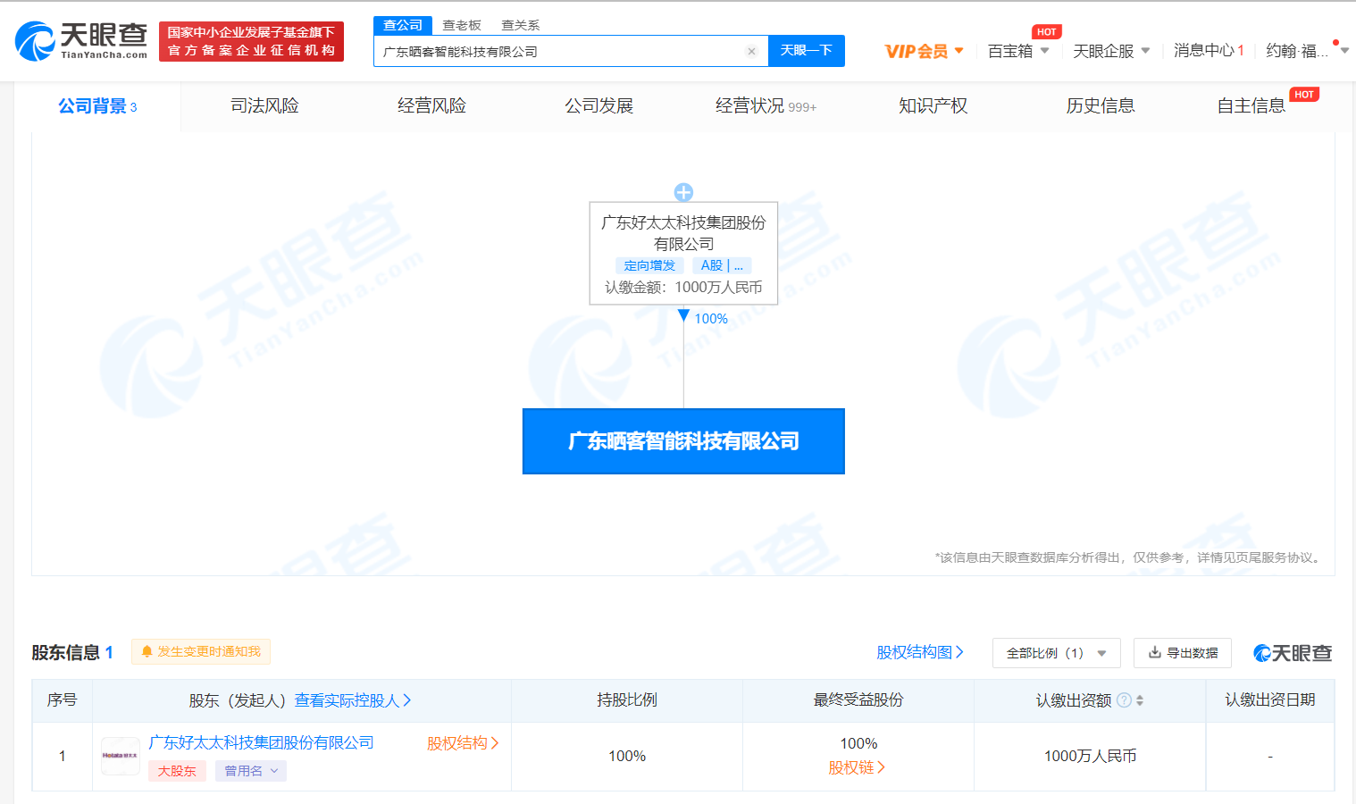Switch to the 查公司 search tab
Viewport: 1356px width, 804px height.
pos(403,25)
